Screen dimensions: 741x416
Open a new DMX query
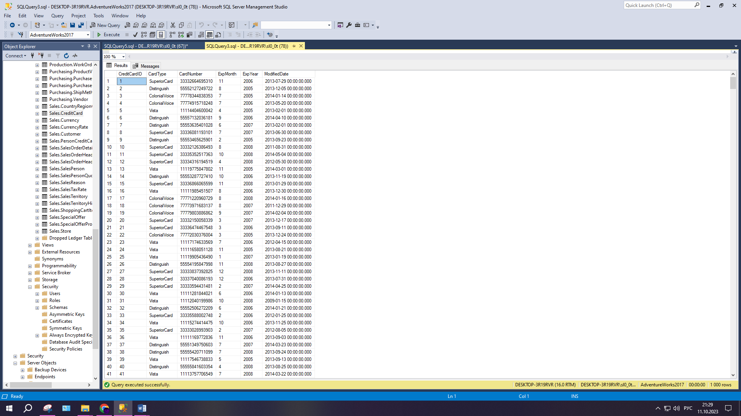click(144, 25)
